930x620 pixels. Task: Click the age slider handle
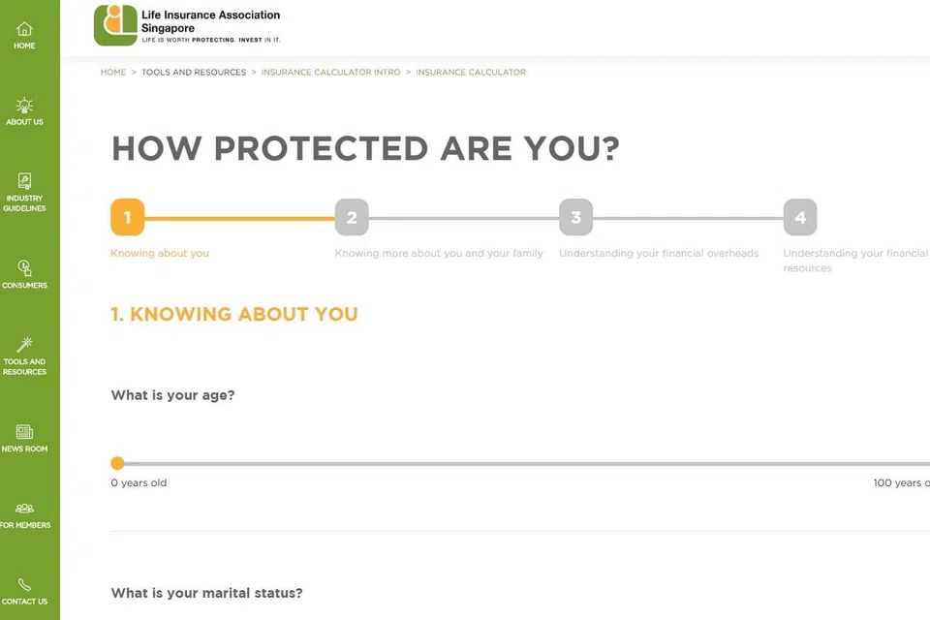tap(117, 463)
